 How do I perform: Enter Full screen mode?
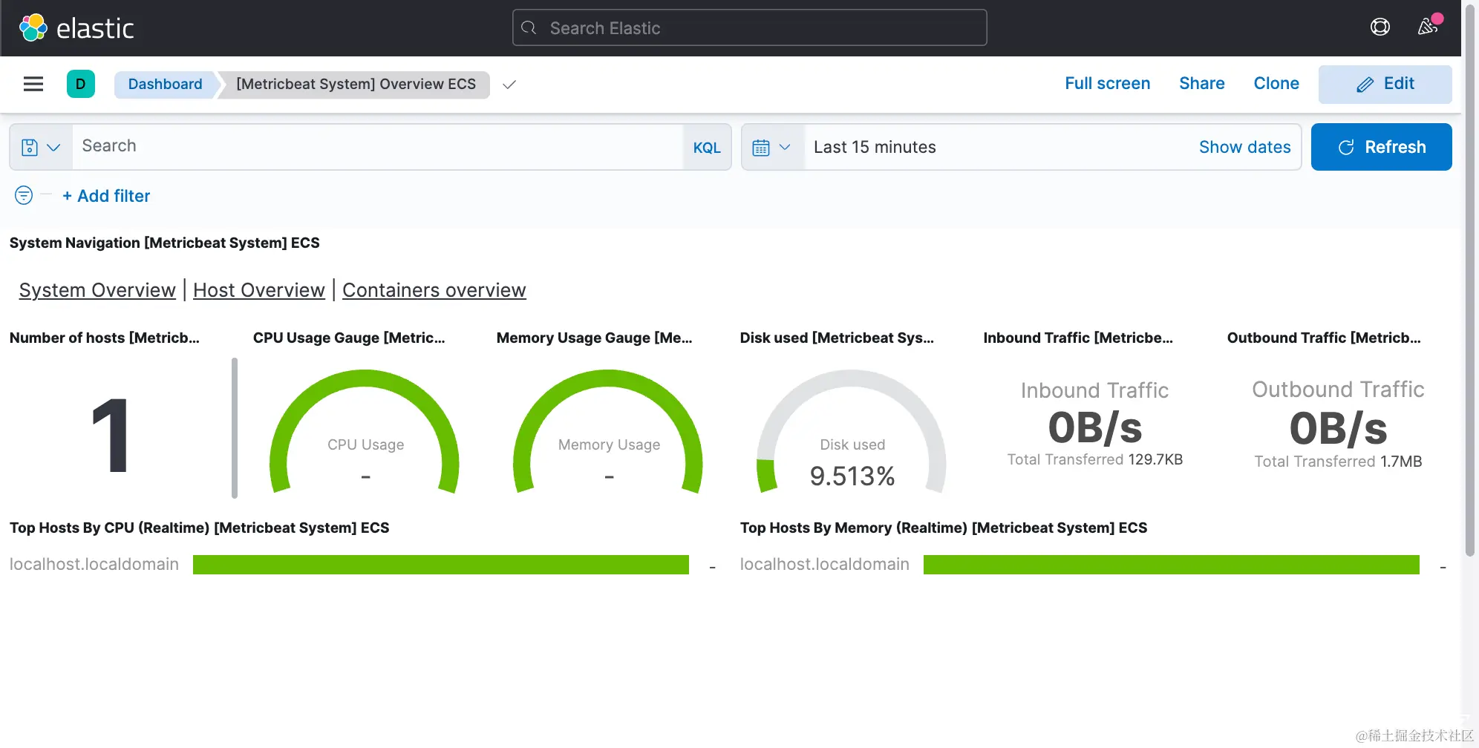click(1107, 83)
